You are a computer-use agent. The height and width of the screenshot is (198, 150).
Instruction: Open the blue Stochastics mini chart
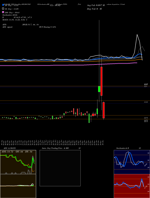tap(132, 162)
